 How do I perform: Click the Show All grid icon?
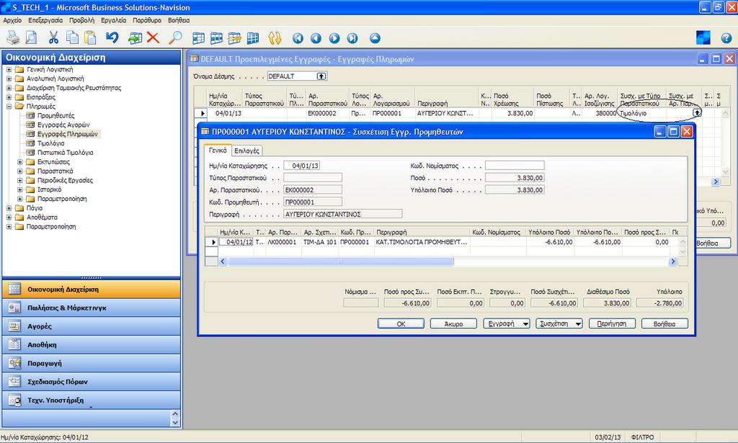point(253,38)
